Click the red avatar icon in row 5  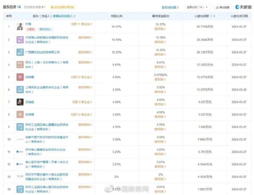pyautogui.click(x=20, y=77)
